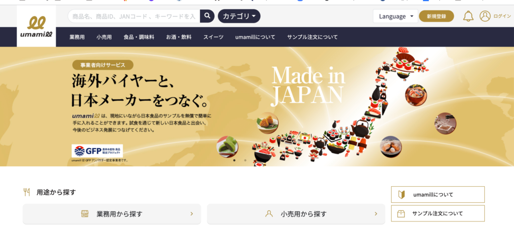514x230 pixels.
Task: Click the 用途から探す heading
Action: point(56,192)
